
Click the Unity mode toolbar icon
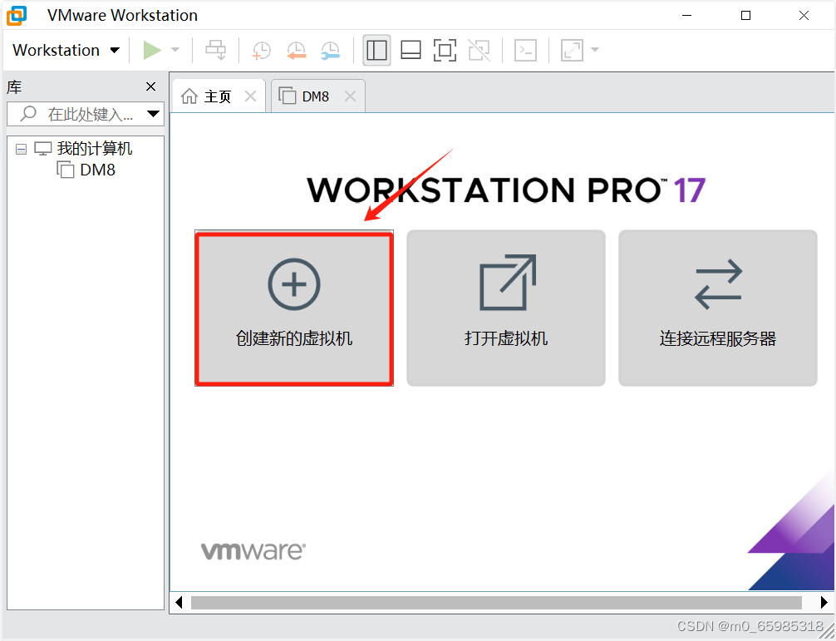coord(479,50)
